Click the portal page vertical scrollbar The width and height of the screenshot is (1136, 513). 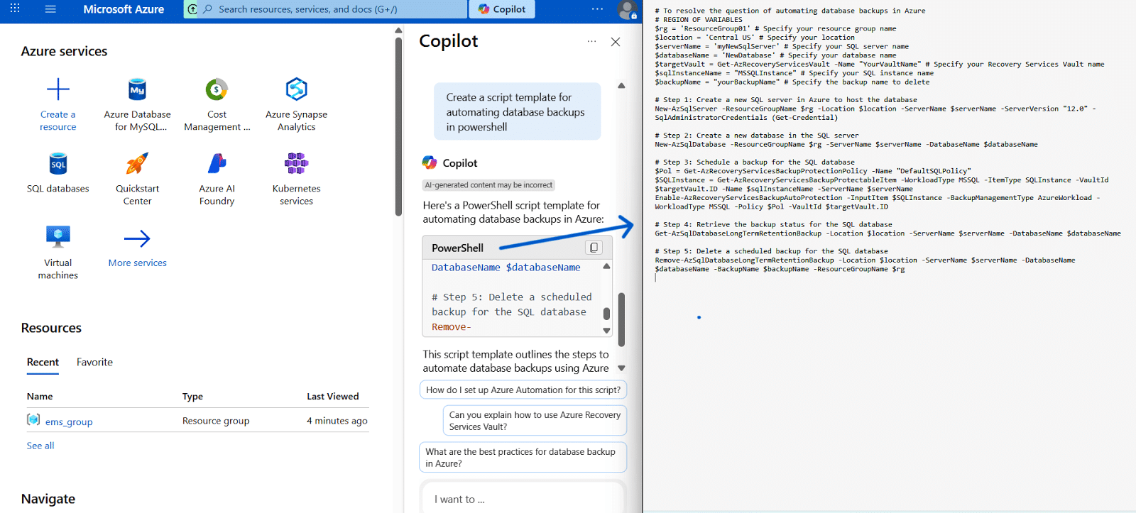click(398, 126)
